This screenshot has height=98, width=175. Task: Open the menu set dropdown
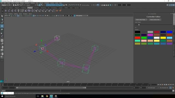6,5
